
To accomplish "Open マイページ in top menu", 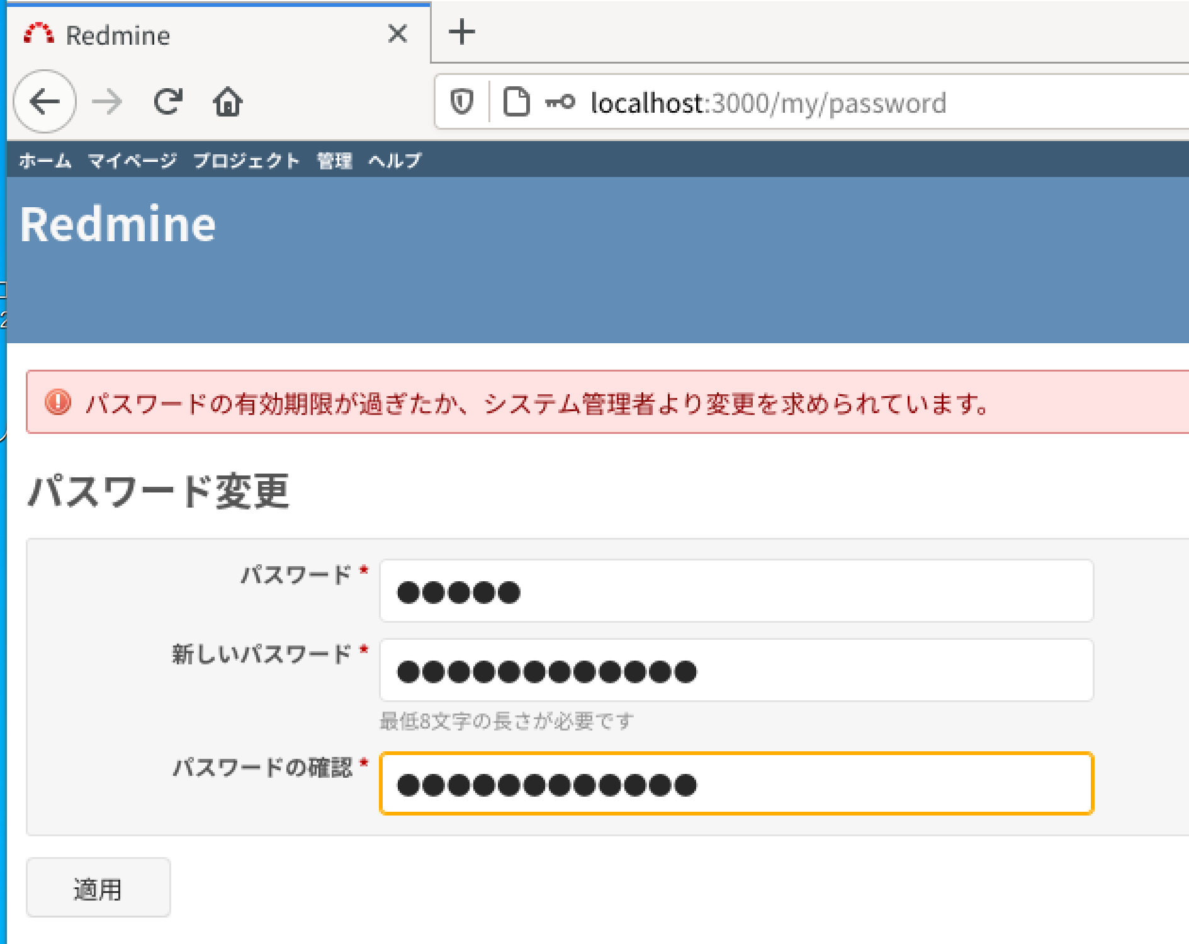I will (133, 161).
